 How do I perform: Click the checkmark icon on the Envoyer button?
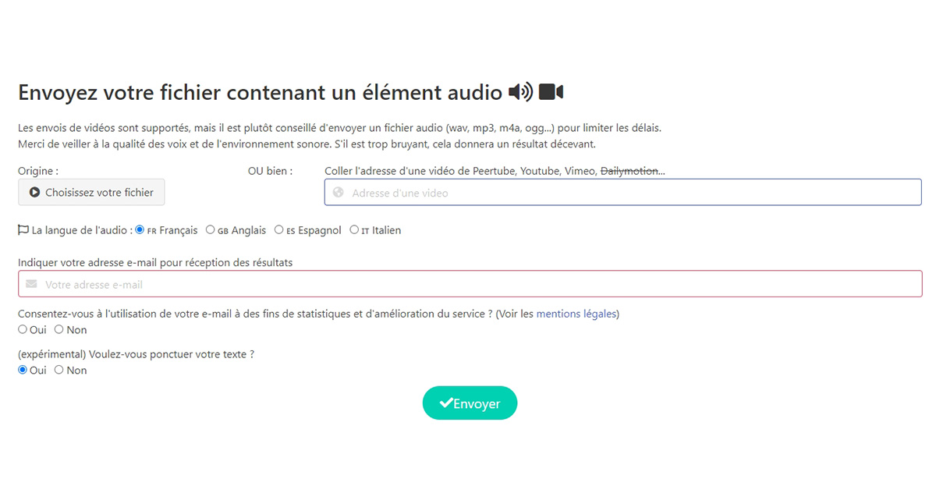coord(446,403)
